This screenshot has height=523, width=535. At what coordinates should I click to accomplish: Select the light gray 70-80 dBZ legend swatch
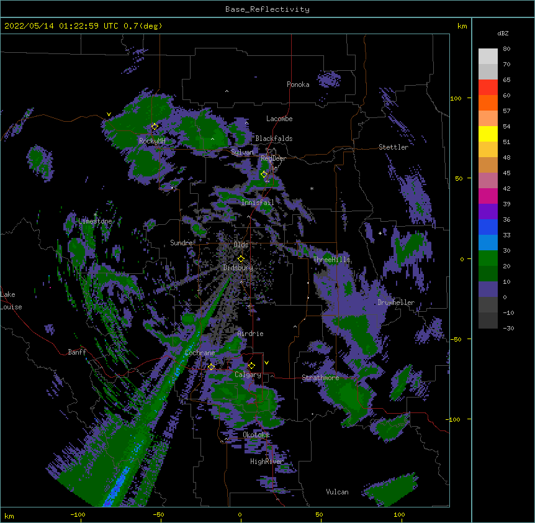click(x=488, y=57)
